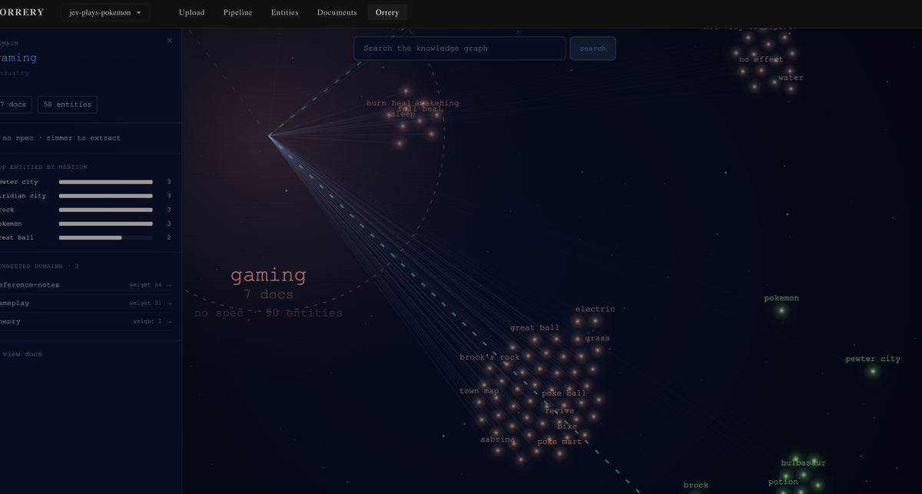Select the sabrina node label

498,439
